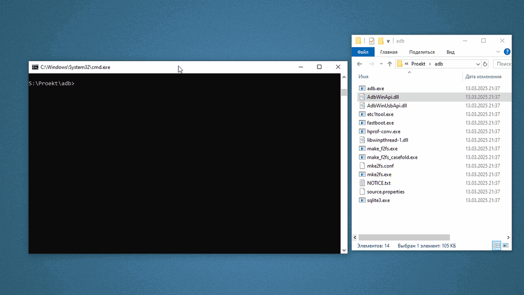Select the file name mke2fs.conf
The height and width of the screenshot is (295, 524).
pyautogui.click(x=380, y=166)
